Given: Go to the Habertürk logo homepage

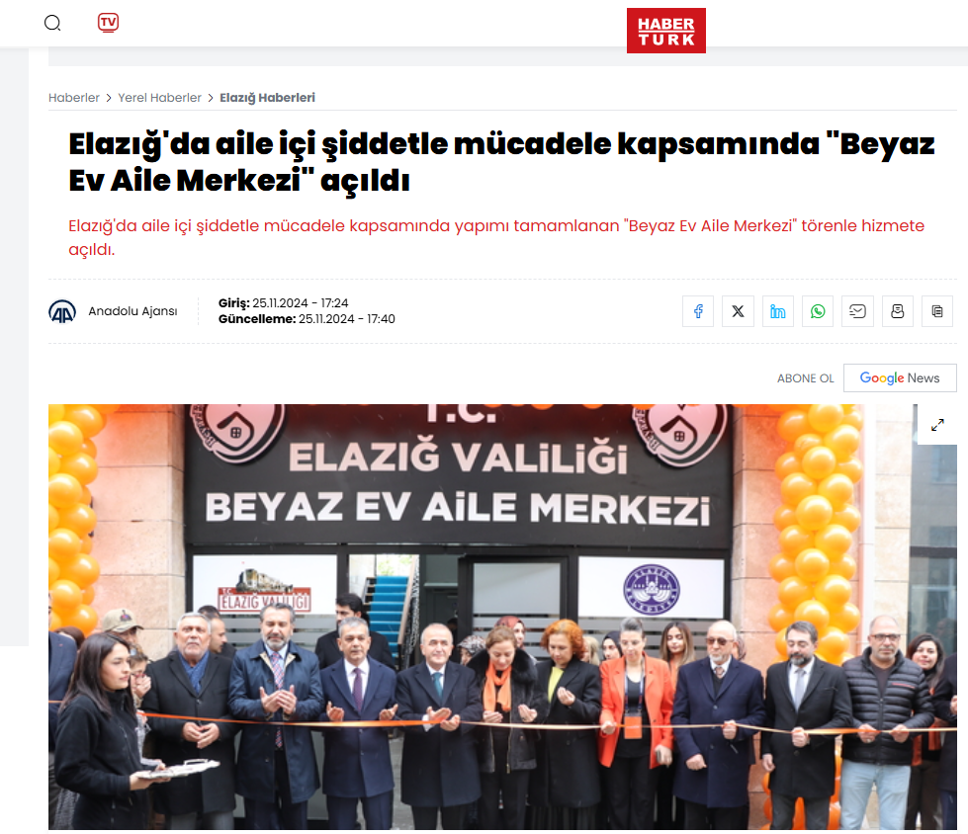Looking at the screenshot, I should click(666, 31).
